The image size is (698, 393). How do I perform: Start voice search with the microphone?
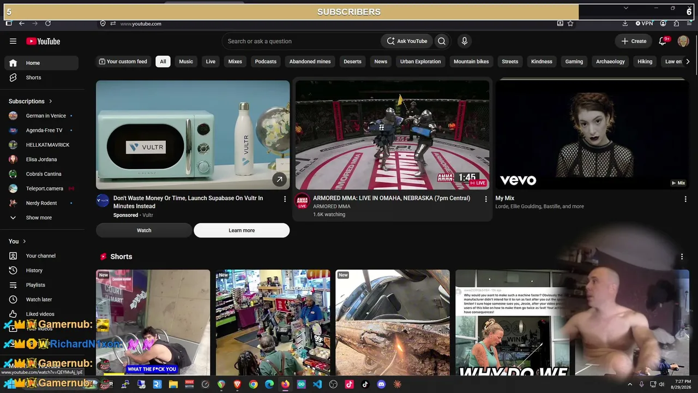tap(465, 41)
